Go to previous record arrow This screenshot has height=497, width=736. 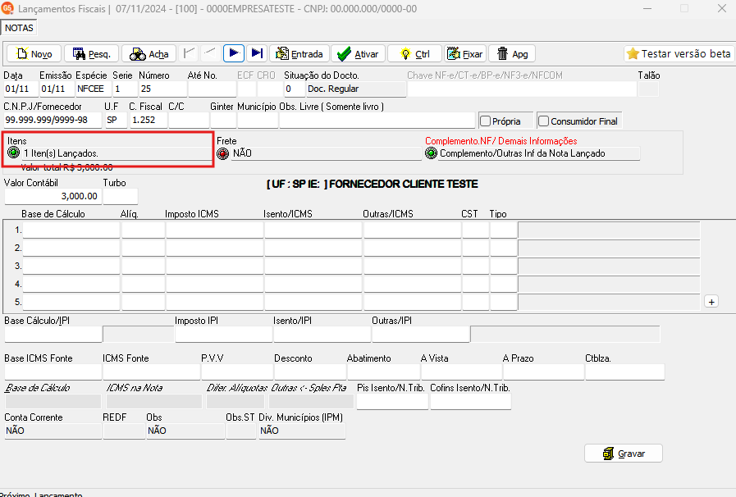point(210,53)
